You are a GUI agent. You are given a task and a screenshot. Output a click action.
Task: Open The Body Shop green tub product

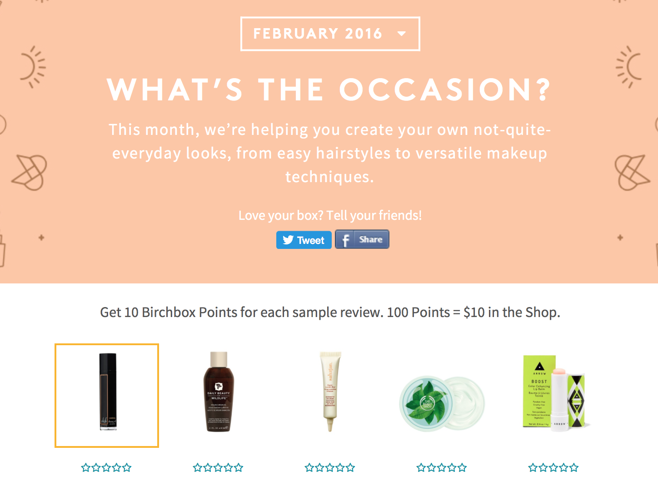pyautogui.click(x=442, y=403)
